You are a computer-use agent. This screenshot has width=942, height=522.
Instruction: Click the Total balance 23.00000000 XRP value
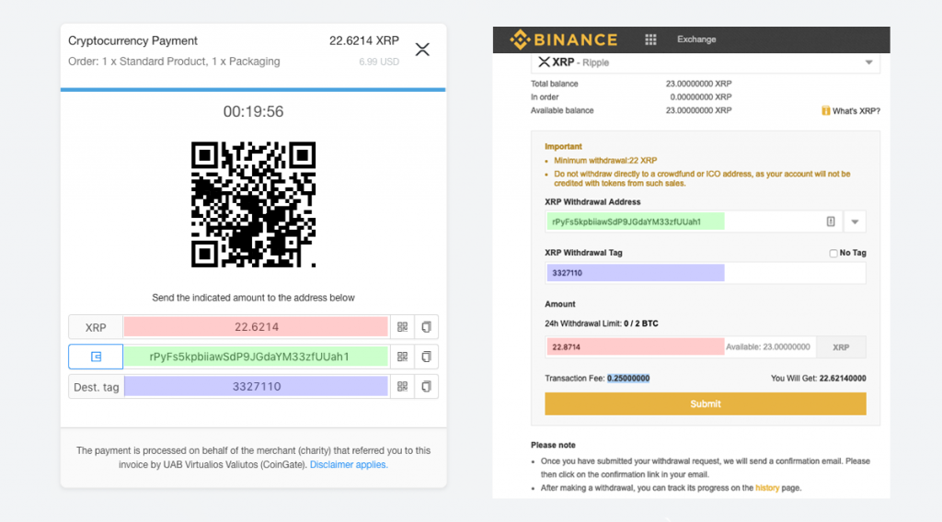click(699, 84)
